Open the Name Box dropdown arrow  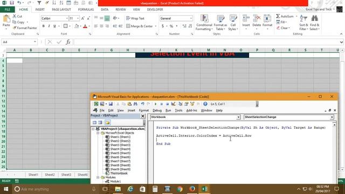(34, 42)
